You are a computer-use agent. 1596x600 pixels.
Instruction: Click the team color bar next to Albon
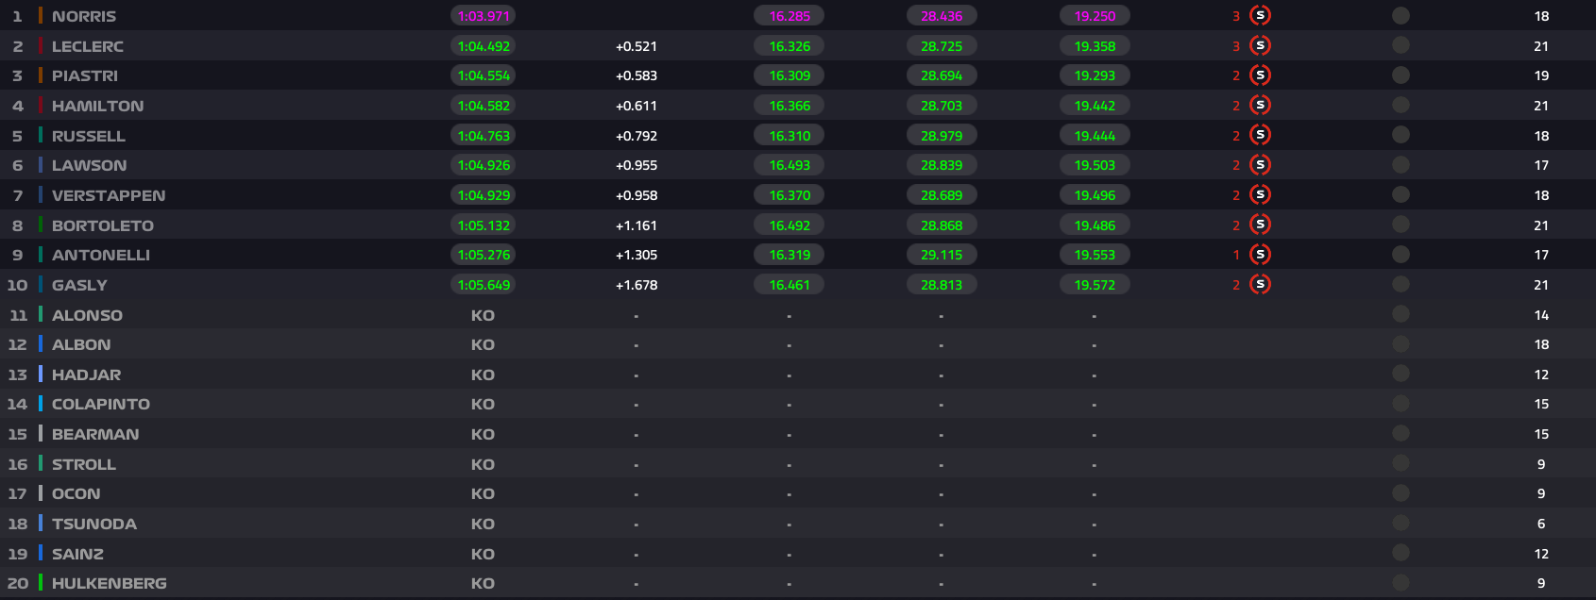click(x=41, y=344)
